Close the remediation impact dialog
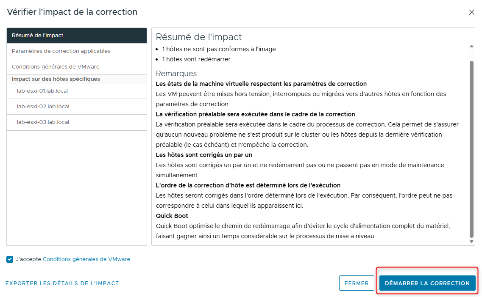The width and height of the screenshot is (482, 297). coord(472,12)
